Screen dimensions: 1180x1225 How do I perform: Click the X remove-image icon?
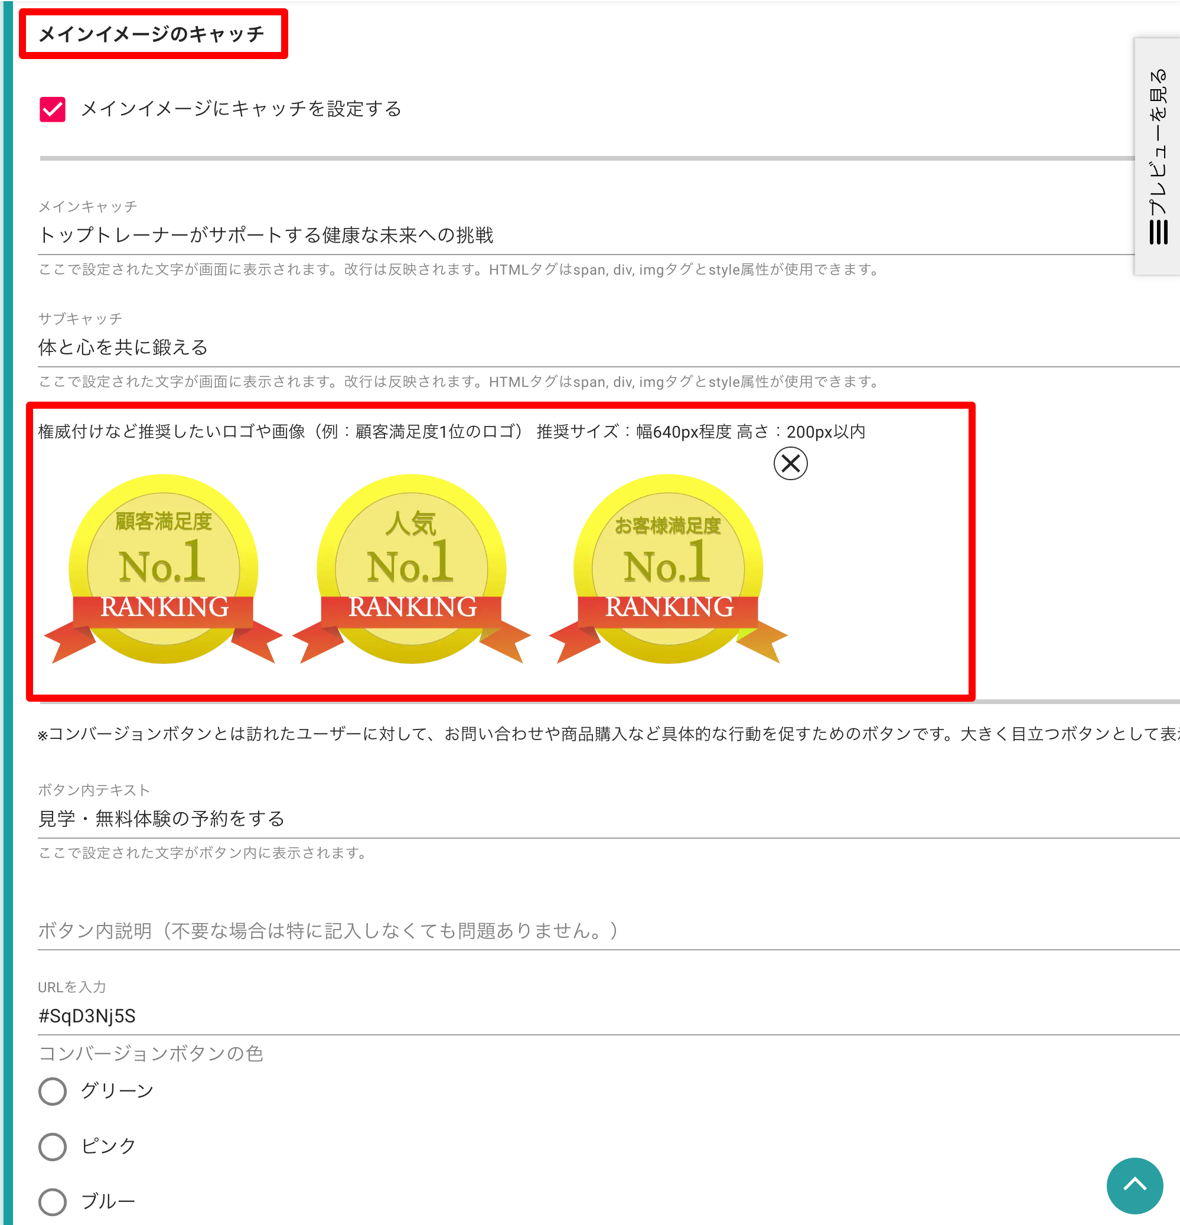pyautogui.click(x=790, y=464)
